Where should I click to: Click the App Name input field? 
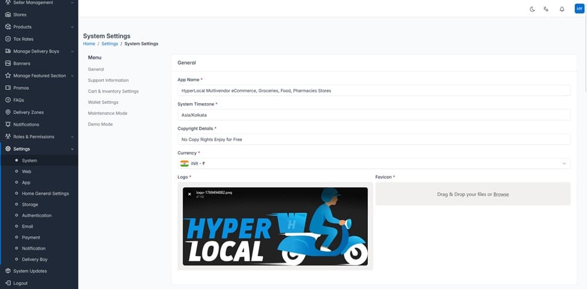point(374,91)
